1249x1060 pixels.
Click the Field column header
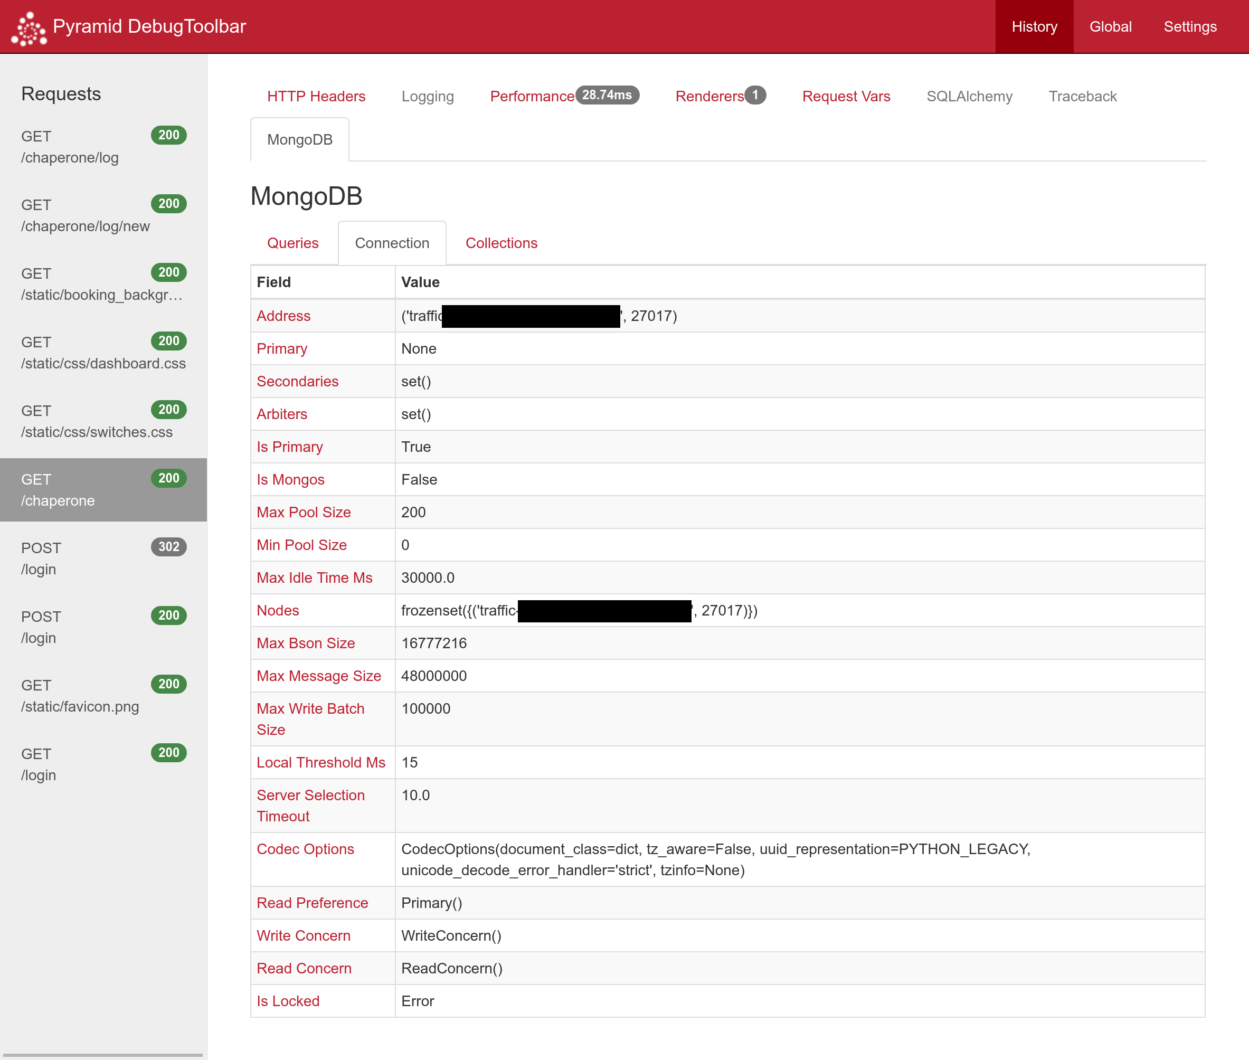tap(273, 282)
